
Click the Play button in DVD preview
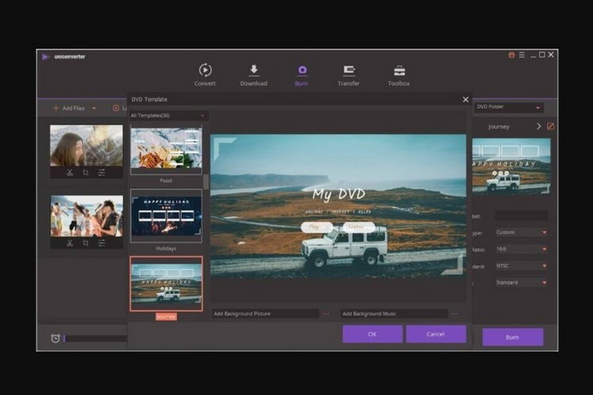pyautogui.click(x=316, y=227)
